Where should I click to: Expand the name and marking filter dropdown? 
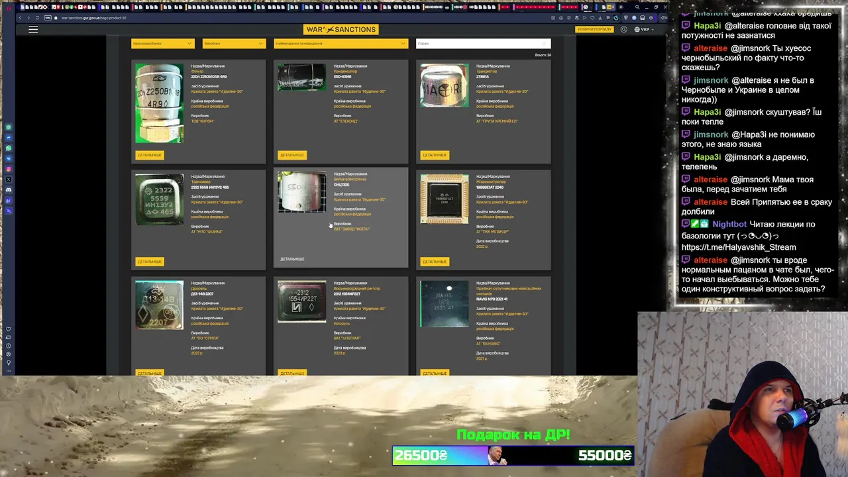click(x=341, y=44)
